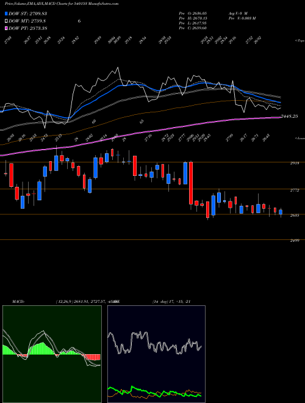Click the MACD panel heading
The image size is (305, 403).
pos(18,302)
